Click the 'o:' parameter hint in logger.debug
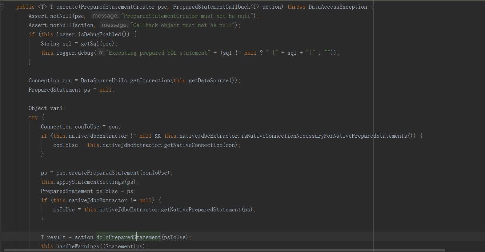 (x=101, y=53)
